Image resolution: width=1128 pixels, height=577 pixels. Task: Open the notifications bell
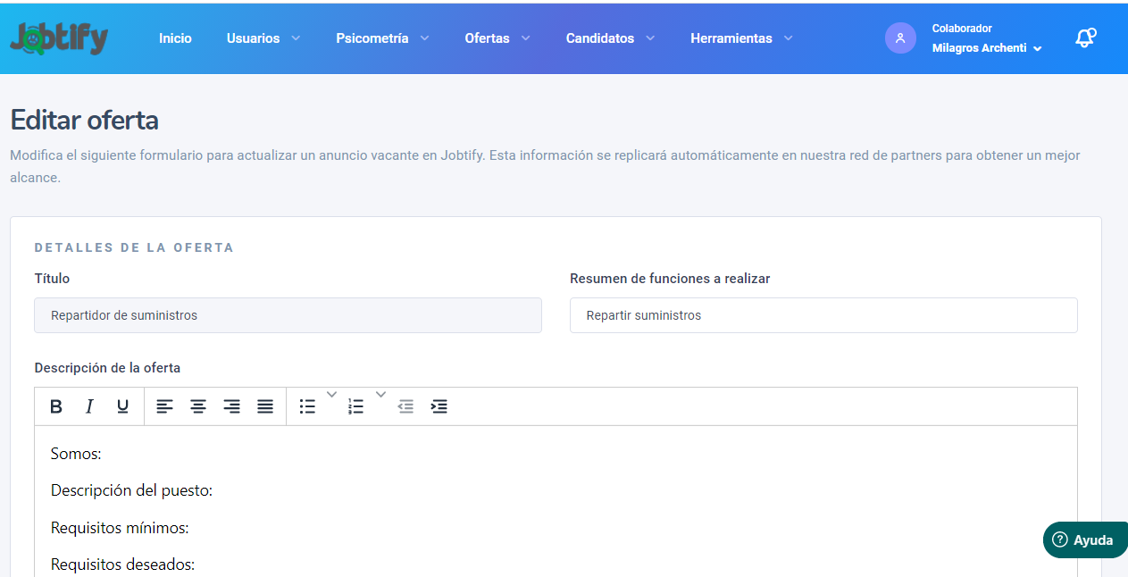pos(1085,38)
